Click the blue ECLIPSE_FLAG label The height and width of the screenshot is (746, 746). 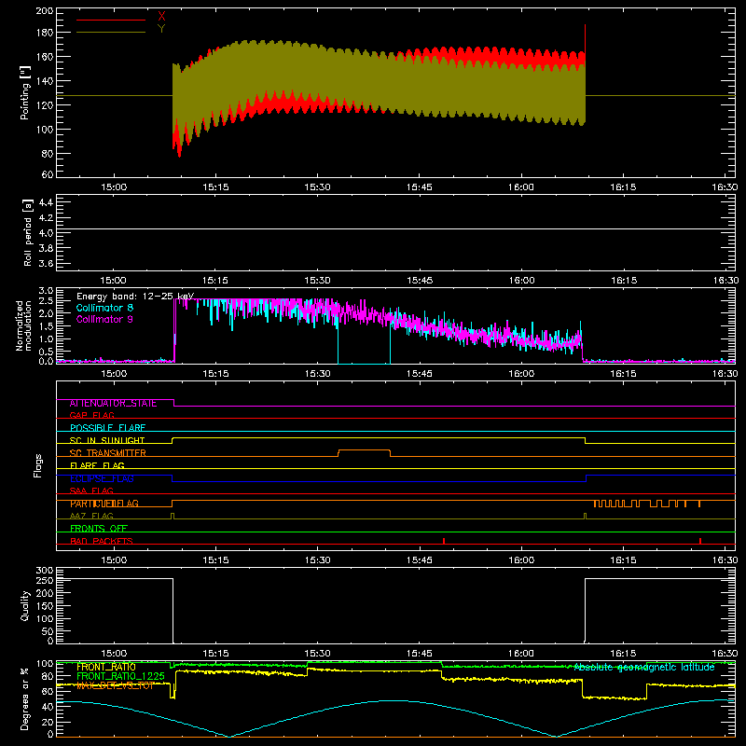[102, 478]
